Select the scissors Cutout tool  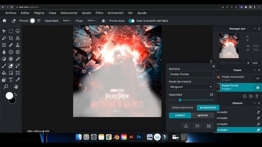pos(18,38)
